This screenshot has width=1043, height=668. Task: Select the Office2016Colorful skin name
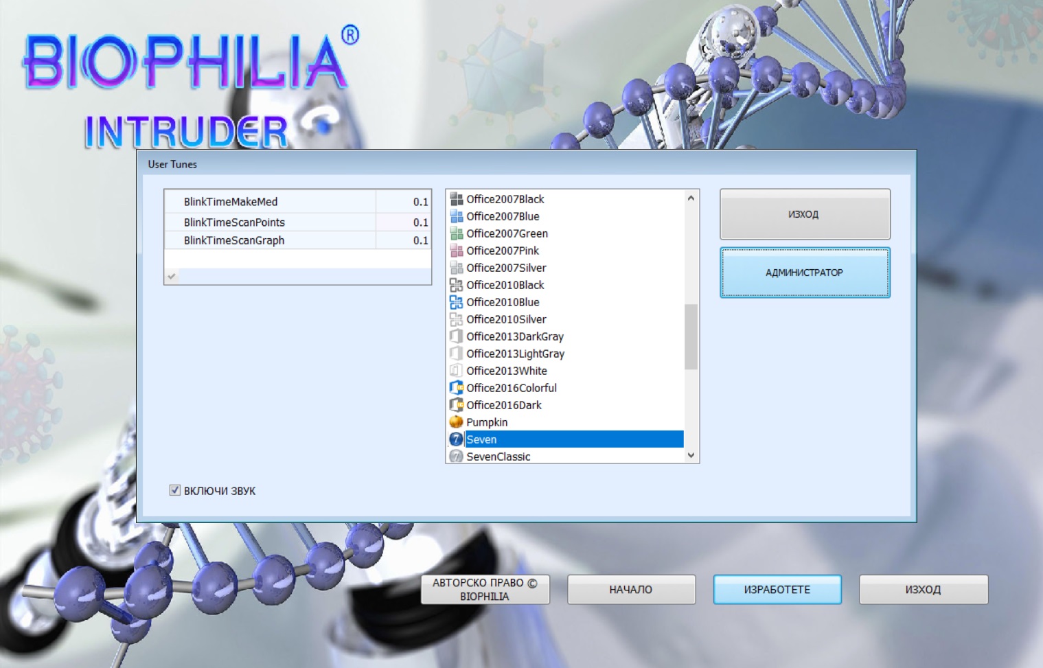pyautogui.click(x=512, y=388)
